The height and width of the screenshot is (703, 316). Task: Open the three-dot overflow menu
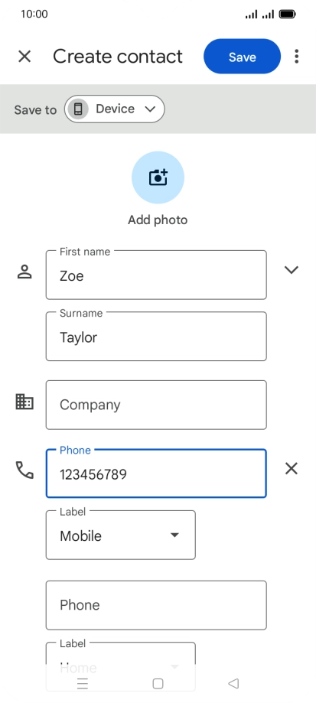(296, 57)
